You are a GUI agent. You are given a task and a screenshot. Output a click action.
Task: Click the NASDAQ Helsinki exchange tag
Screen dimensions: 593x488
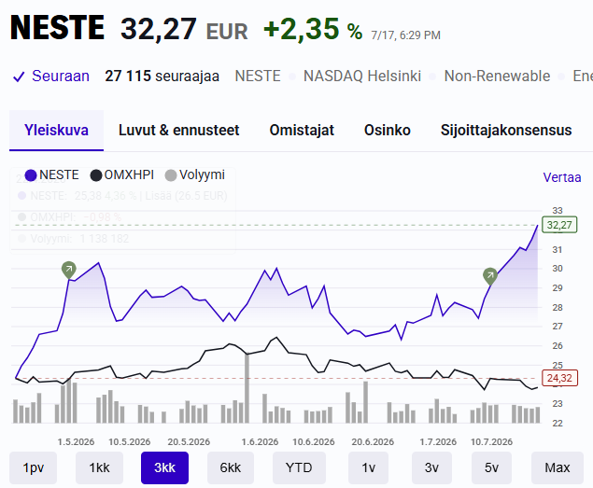point(362,77)
